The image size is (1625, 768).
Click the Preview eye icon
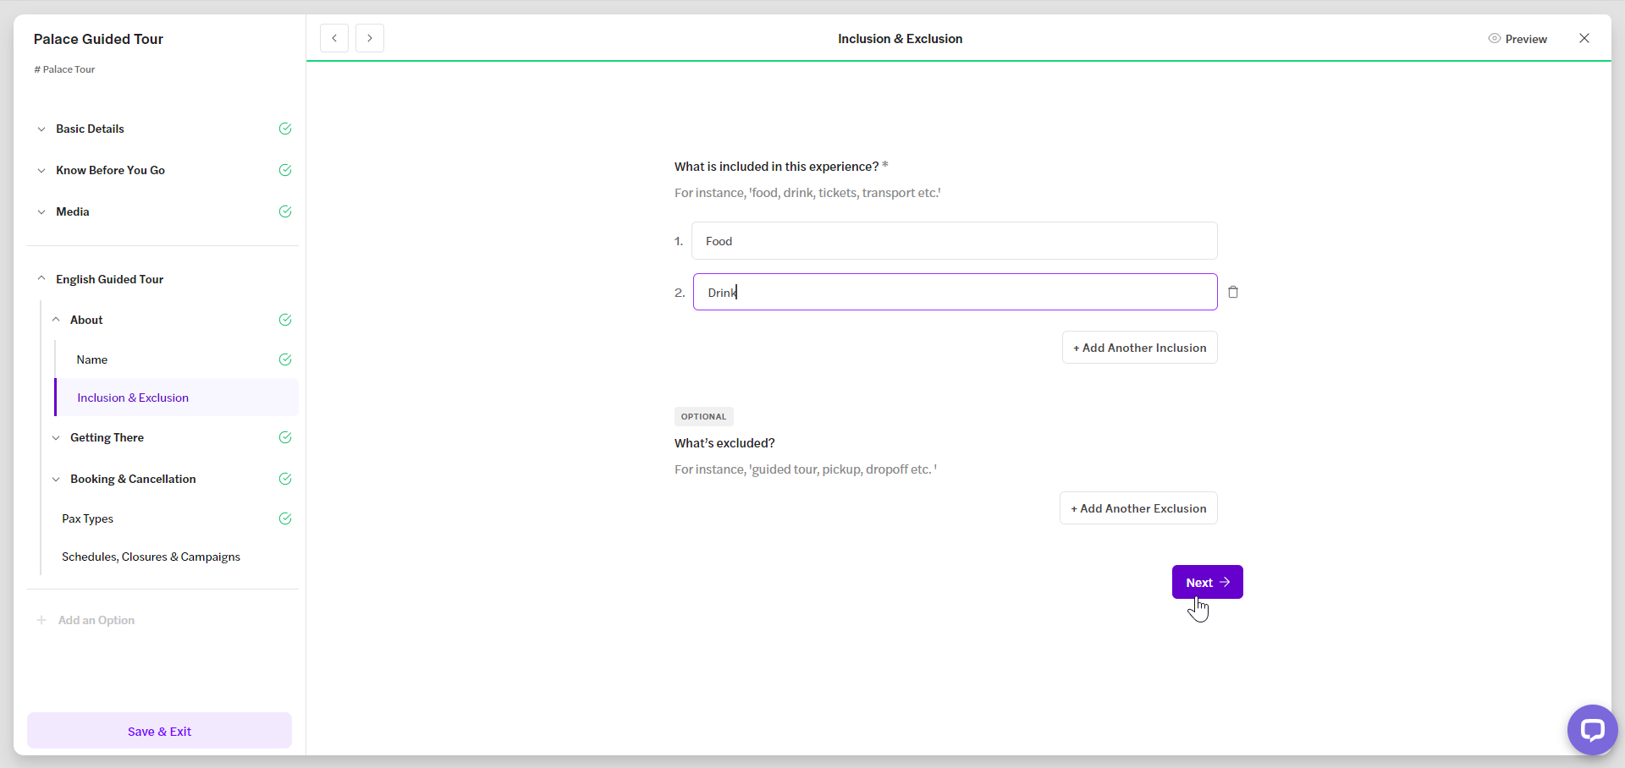point(1495,39)
